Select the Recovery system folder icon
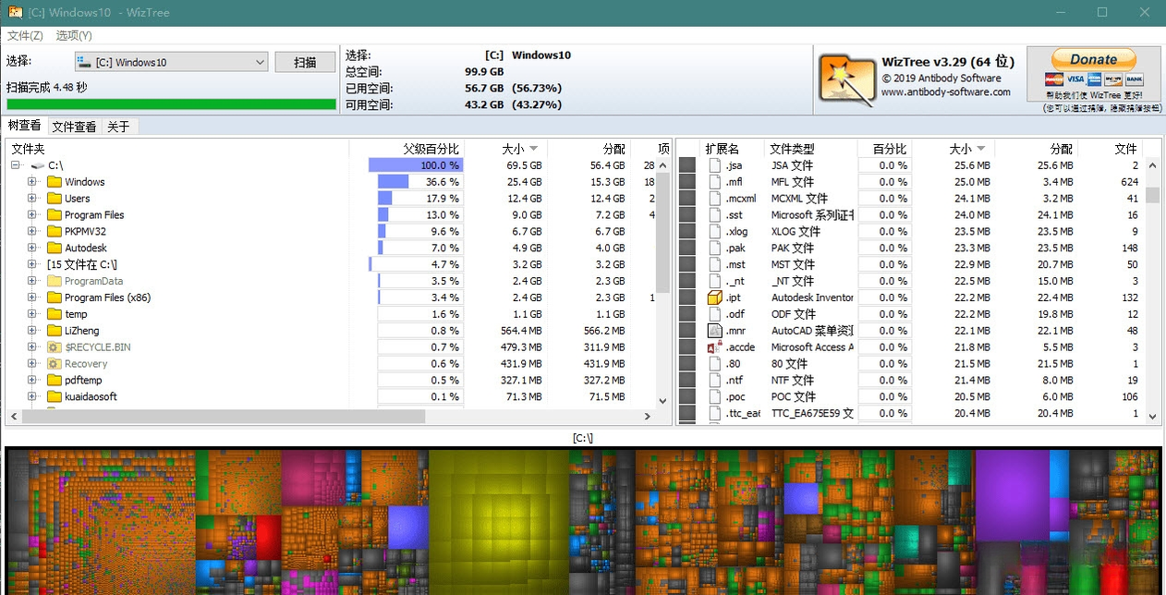1166x595 pixels. click(x=55, y=364)
